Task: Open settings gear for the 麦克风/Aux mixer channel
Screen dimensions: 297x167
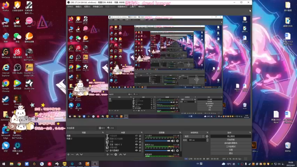Action: point(177,151)
